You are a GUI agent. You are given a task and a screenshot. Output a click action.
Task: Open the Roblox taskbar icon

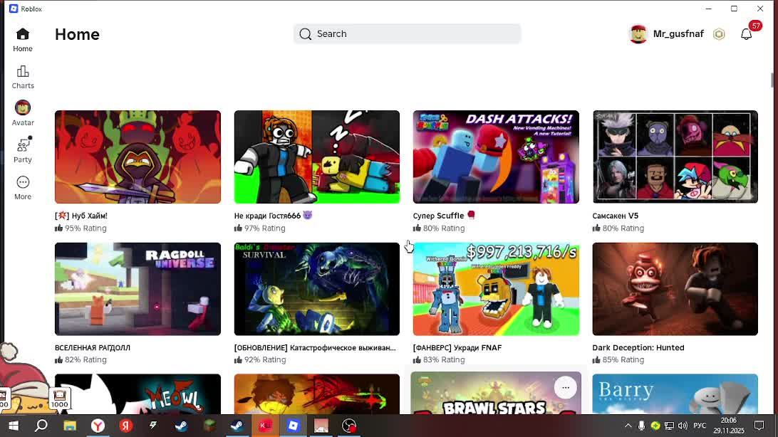tap(294, 426)
